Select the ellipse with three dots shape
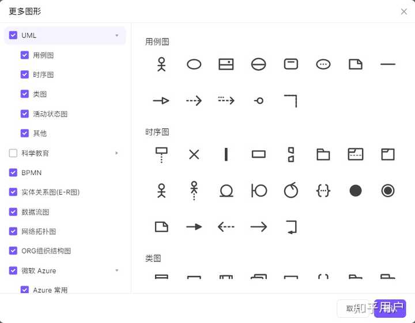 [x=323, y=64]
